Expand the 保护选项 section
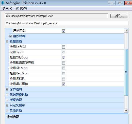The height and width of the screenshot is (124, 132). [7, 89]
